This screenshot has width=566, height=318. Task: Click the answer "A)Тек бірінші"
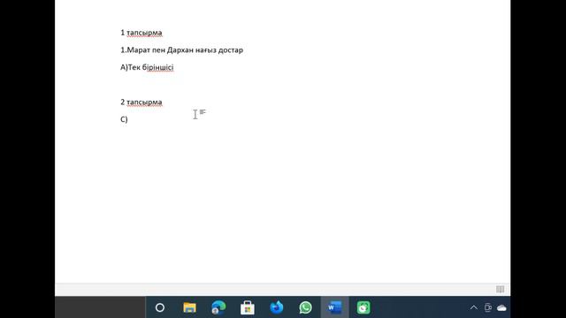click(x=147, y=67)
